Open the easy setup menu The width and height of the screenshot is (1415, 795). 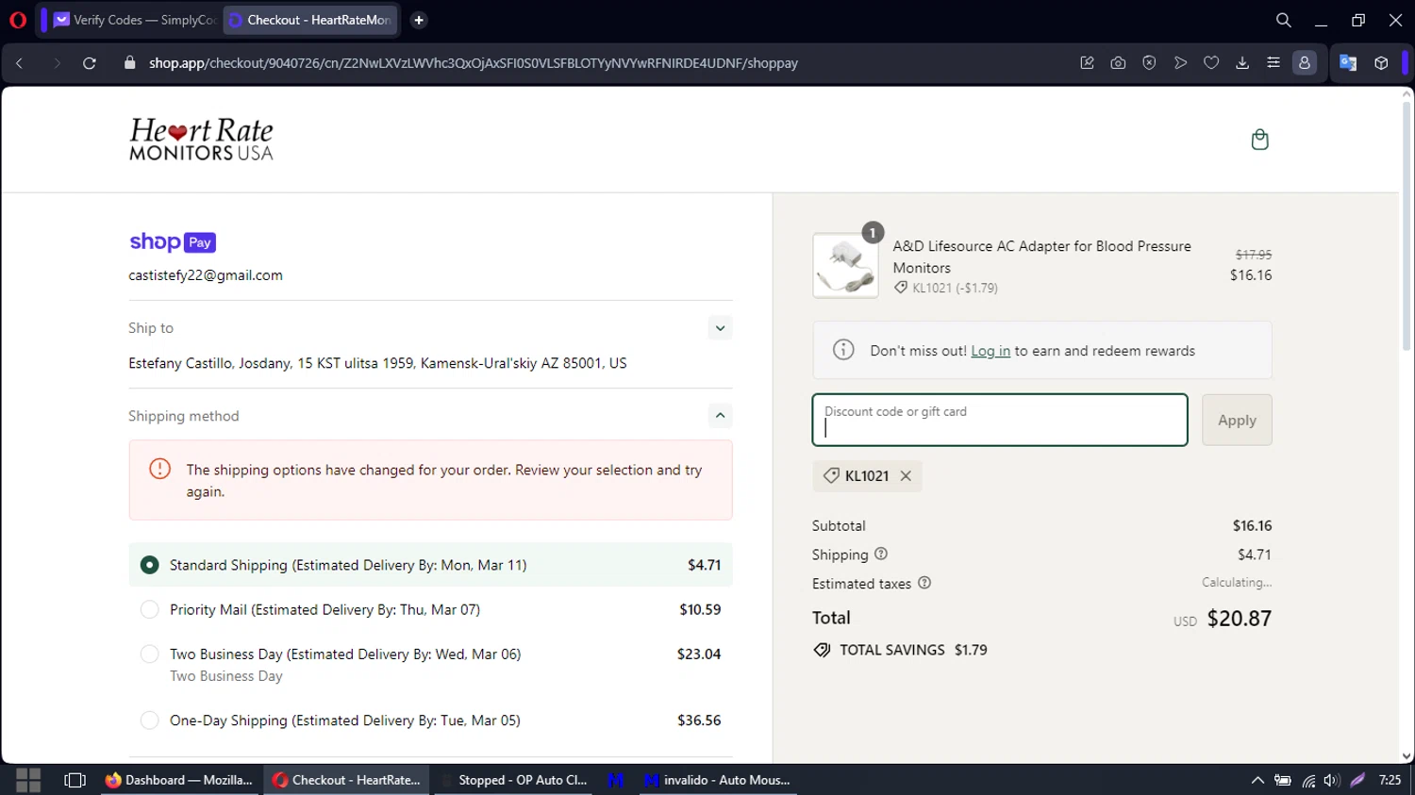coord(1273,63)
